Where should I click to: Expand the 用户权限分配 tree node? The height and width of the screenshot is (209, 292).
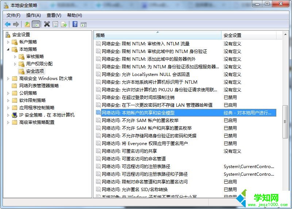(x=15, y=64)
